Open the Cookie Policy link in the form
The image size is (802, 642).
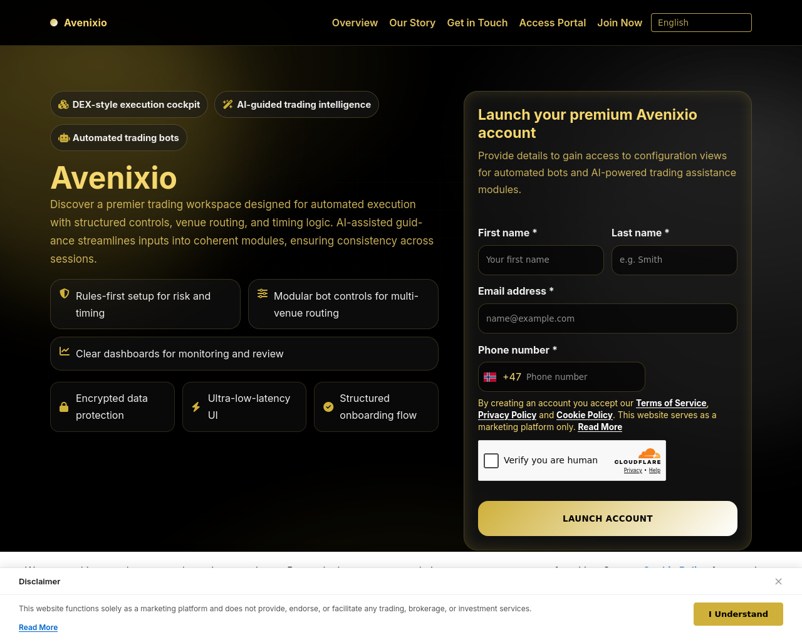(585, 415)
